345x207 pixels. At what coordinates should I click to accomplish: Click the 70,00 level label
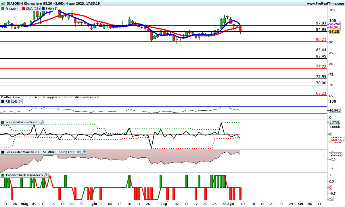(321, 83)
